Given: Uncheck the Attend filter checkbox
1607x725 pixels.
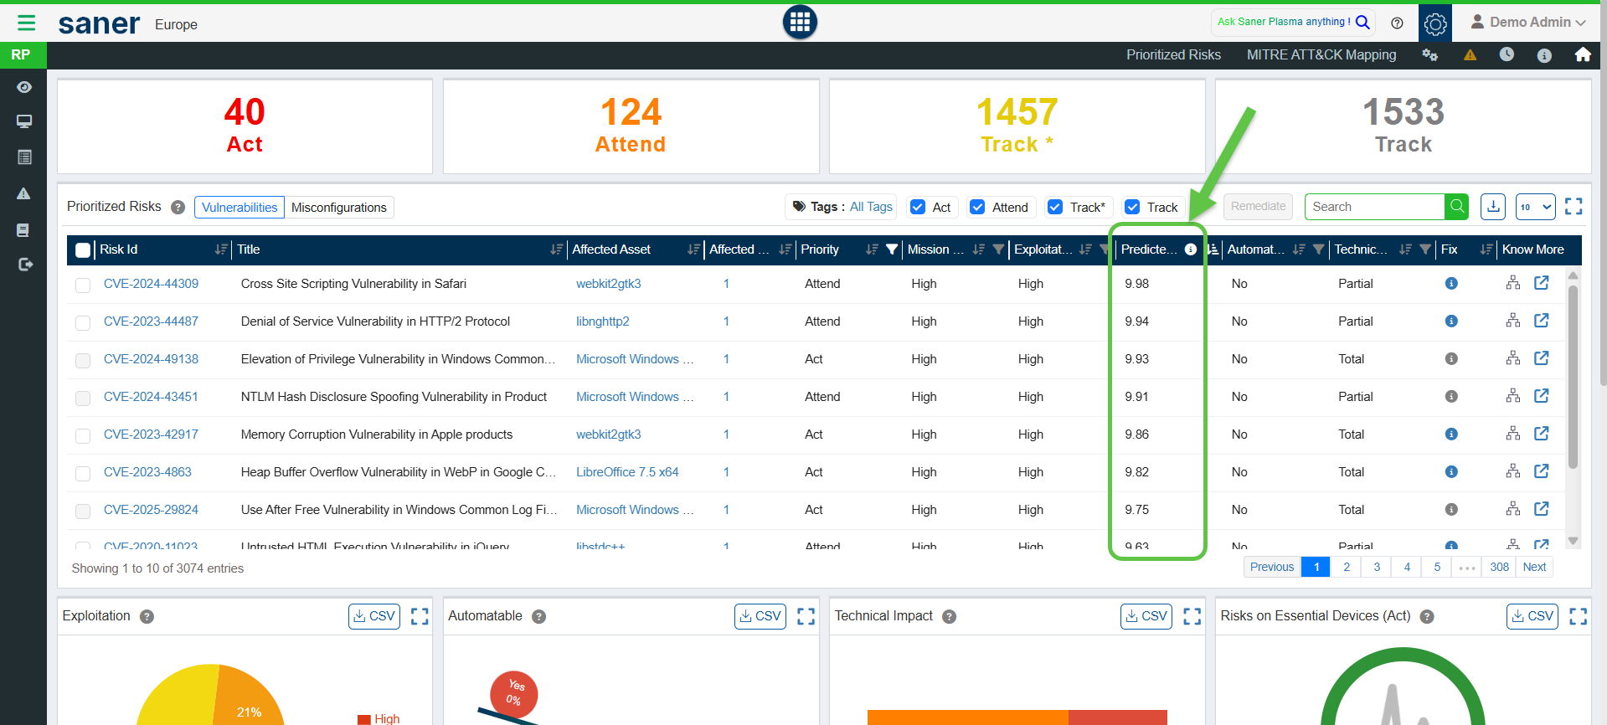Looking at the screenshot, I should 977,207.
